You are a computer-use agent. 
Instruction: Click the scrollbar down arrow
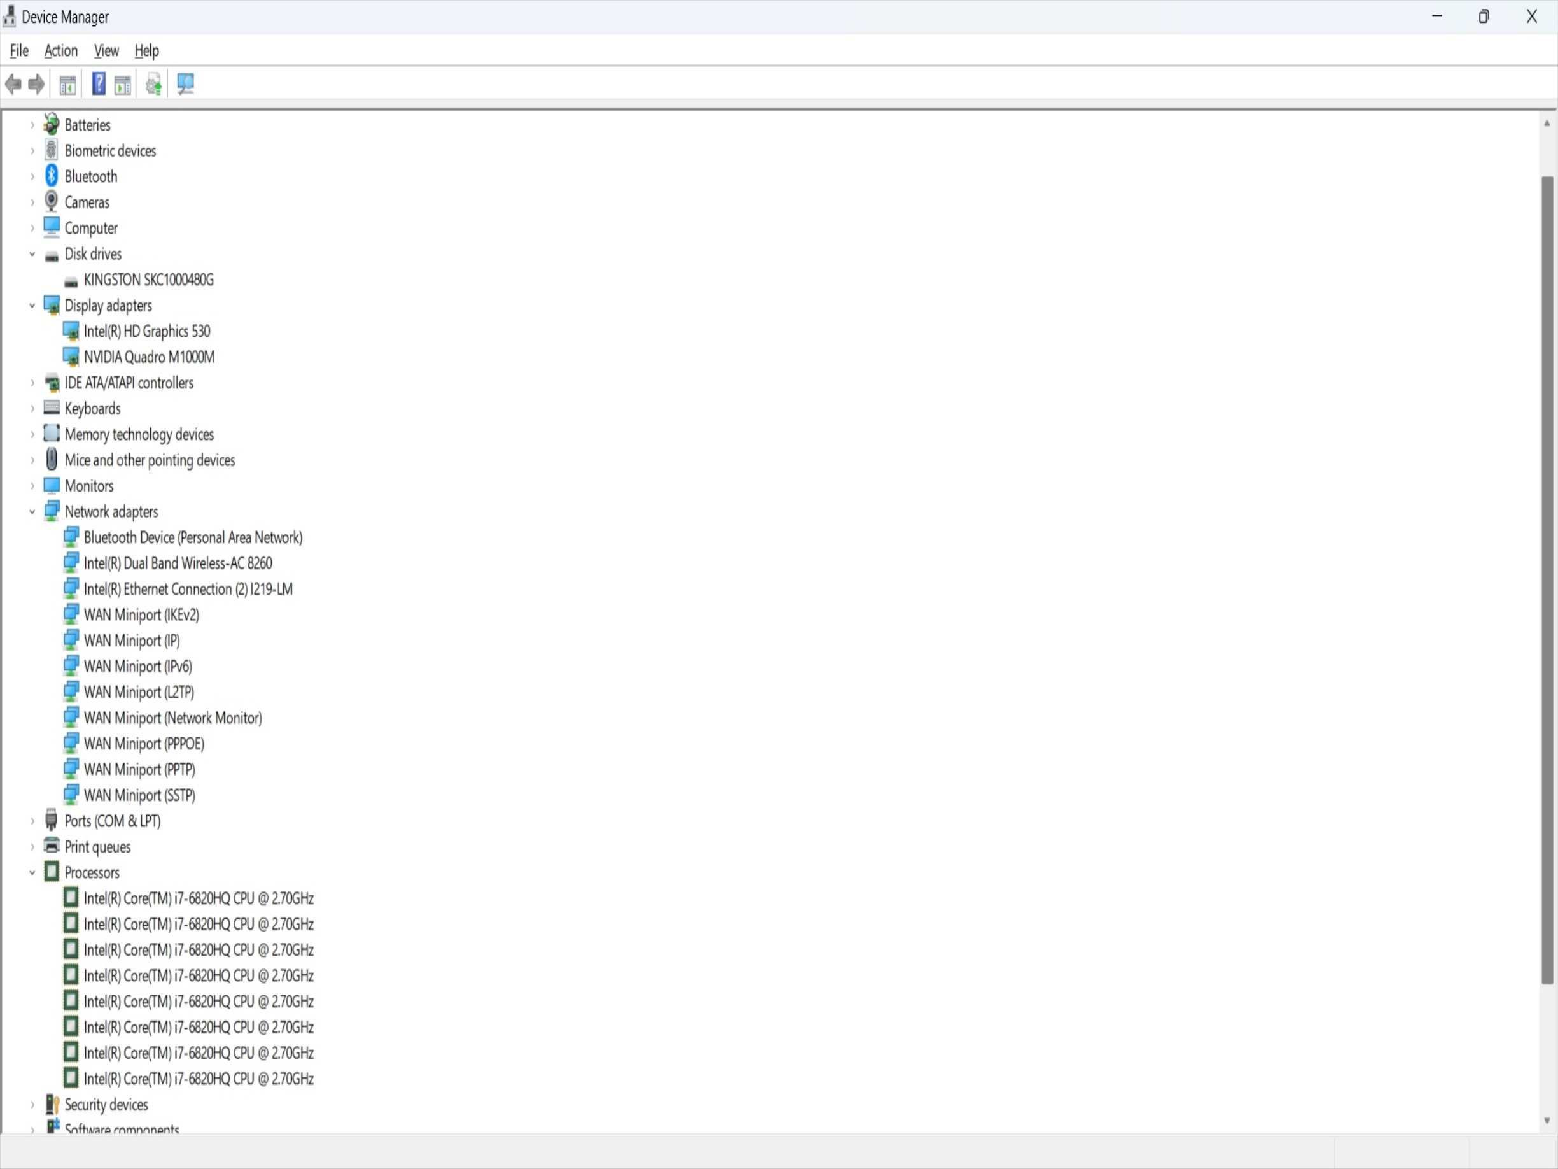1547,1121
